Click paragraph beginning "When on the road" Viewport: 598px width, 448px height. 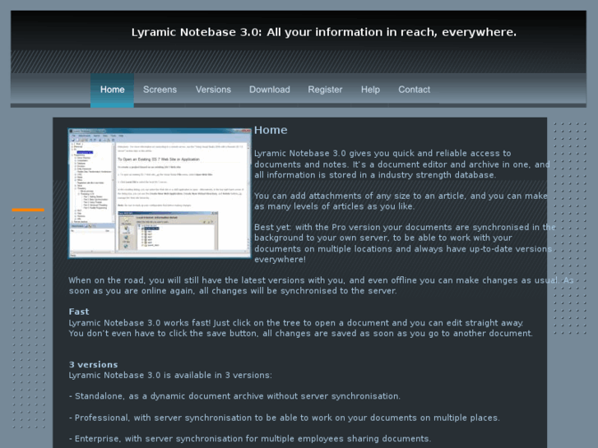coord(321,285)
